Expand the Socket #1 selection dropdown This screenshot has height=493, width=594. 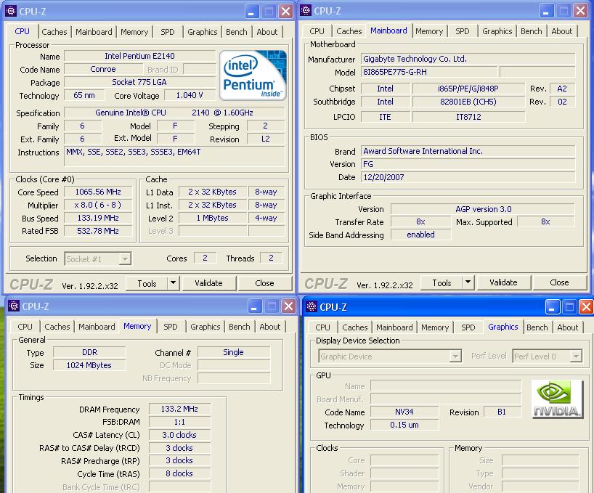pyautogui.click(x=125, y=258)
